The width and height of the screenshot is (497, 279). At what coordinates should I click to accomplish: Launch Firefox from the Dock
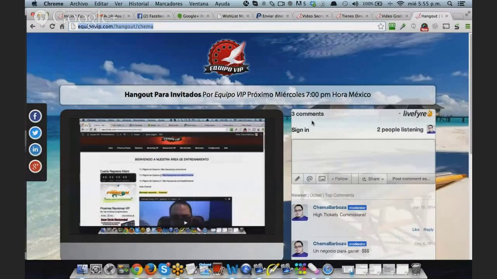151,269
